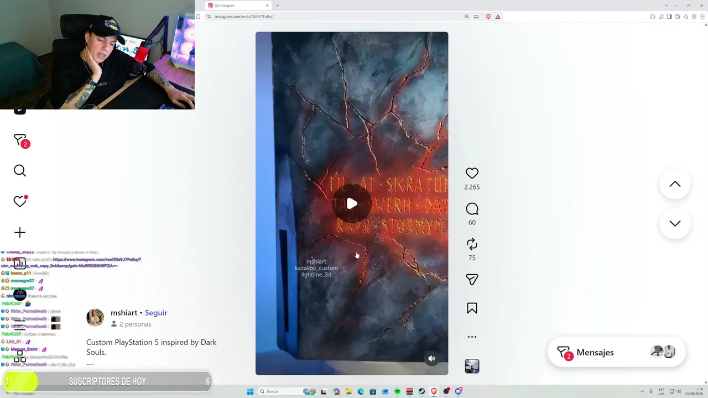Click the browser address bar URL
This screenshot has width=708, height=398.
244,17
